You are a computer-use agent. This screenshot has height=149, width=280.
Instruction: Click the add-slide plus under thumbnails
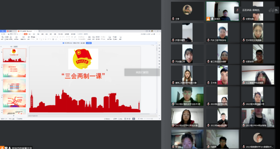(13, 115)
